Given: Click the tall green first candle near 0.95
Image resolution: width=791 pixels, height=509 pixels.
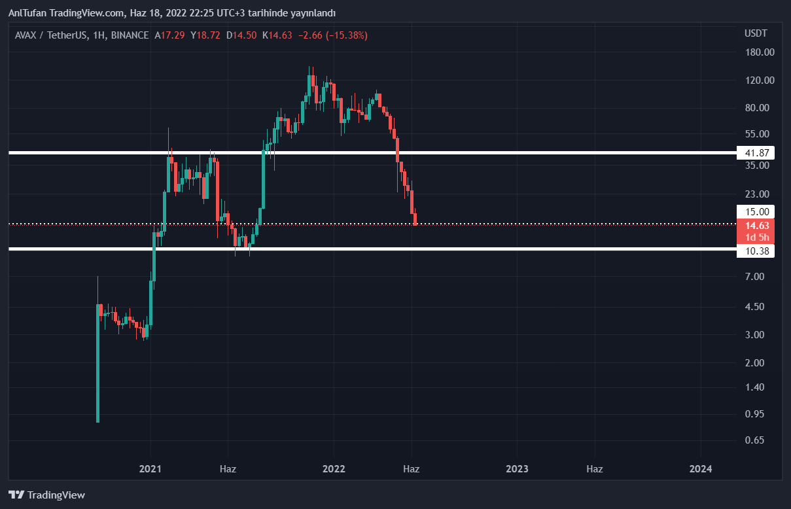Looking at the screenshot, I should [x=98, y=366].
